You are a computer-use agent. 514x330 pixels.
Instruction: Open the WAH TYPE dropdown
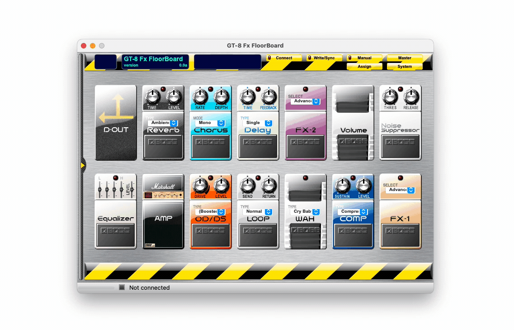pos(305,211)
